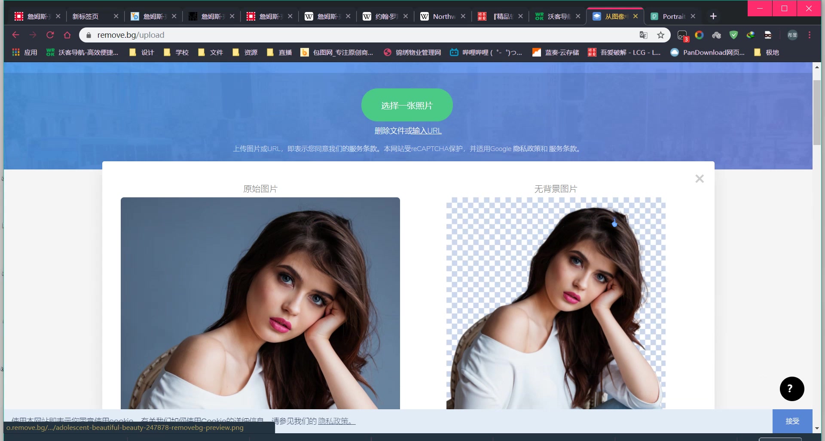Click the scrollbar up arrow
The height and width of the screenshot is (441, 825).
click(x=817, y=67)
